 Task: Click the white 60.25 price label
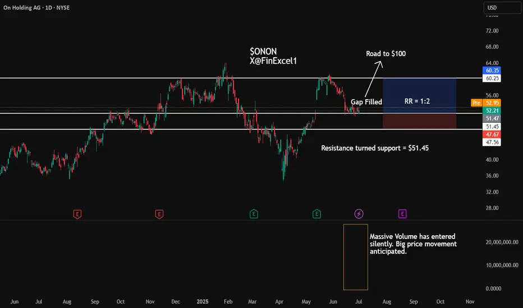(x=492, y=78)
